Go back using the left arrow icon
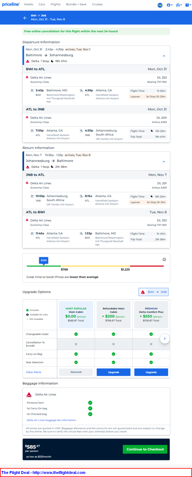192x477 pixels. coord(25,18)
